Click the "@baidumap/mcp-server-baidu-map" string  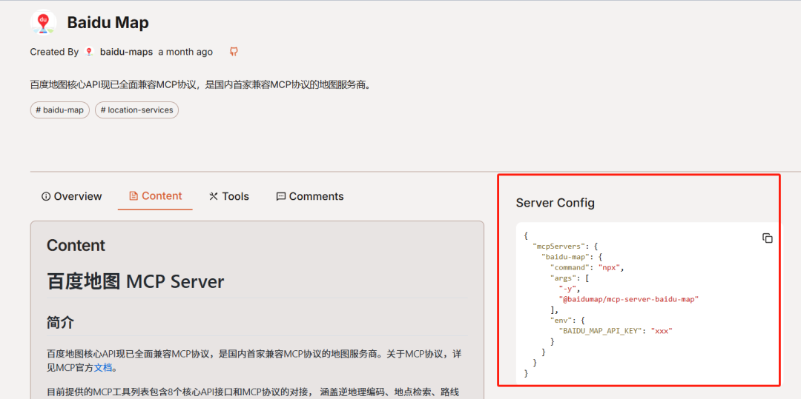pyautogui.click(x=628, y=299)
